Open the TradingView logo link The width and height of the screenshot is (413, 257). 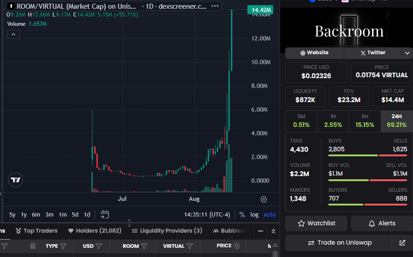(x=16, y=180)
